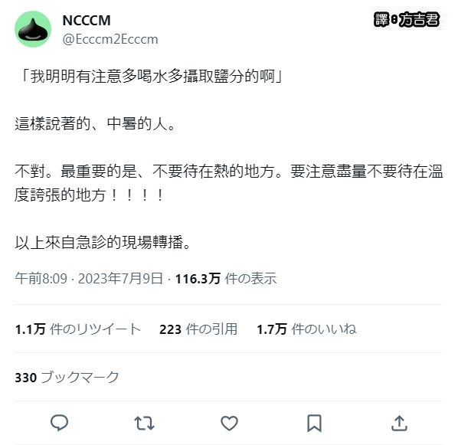View the 116.3万 件の表示 count
The image size is (458, 445).
coord(226,278)
